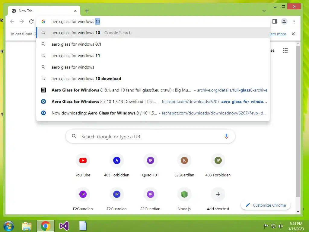Open the Chrome profile avatar menu

click(284, 21)
